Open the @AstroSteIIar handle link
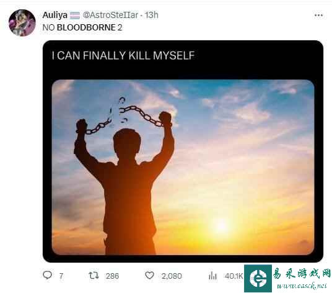 pos(110,15)
